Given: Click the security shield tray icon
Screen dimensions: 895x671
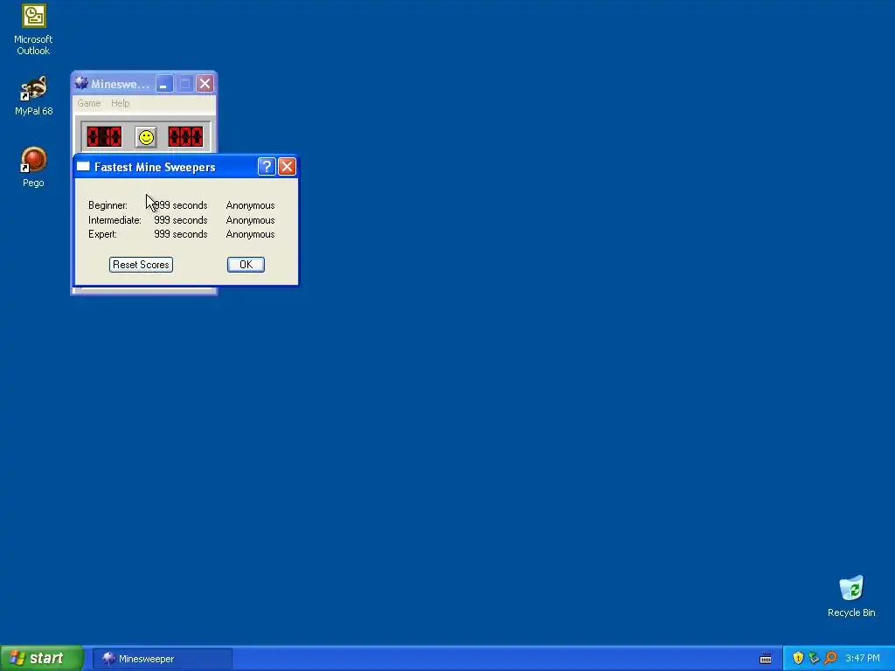Looking at the screenshot, I should point(798,659).
